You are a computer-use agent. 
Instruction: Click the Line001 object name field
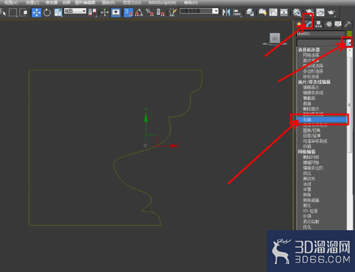click(321, 34)
